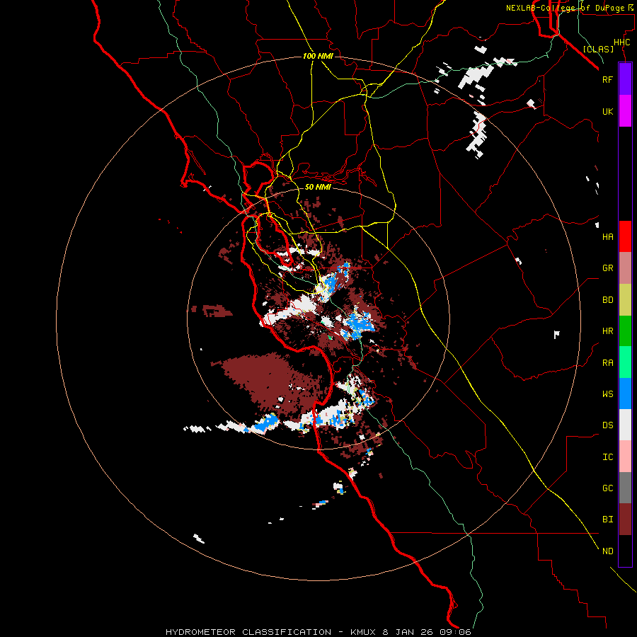The image size is (637, 637).
Task: Pick the RA mint-green legend swatch
Action: coord(625,362)
